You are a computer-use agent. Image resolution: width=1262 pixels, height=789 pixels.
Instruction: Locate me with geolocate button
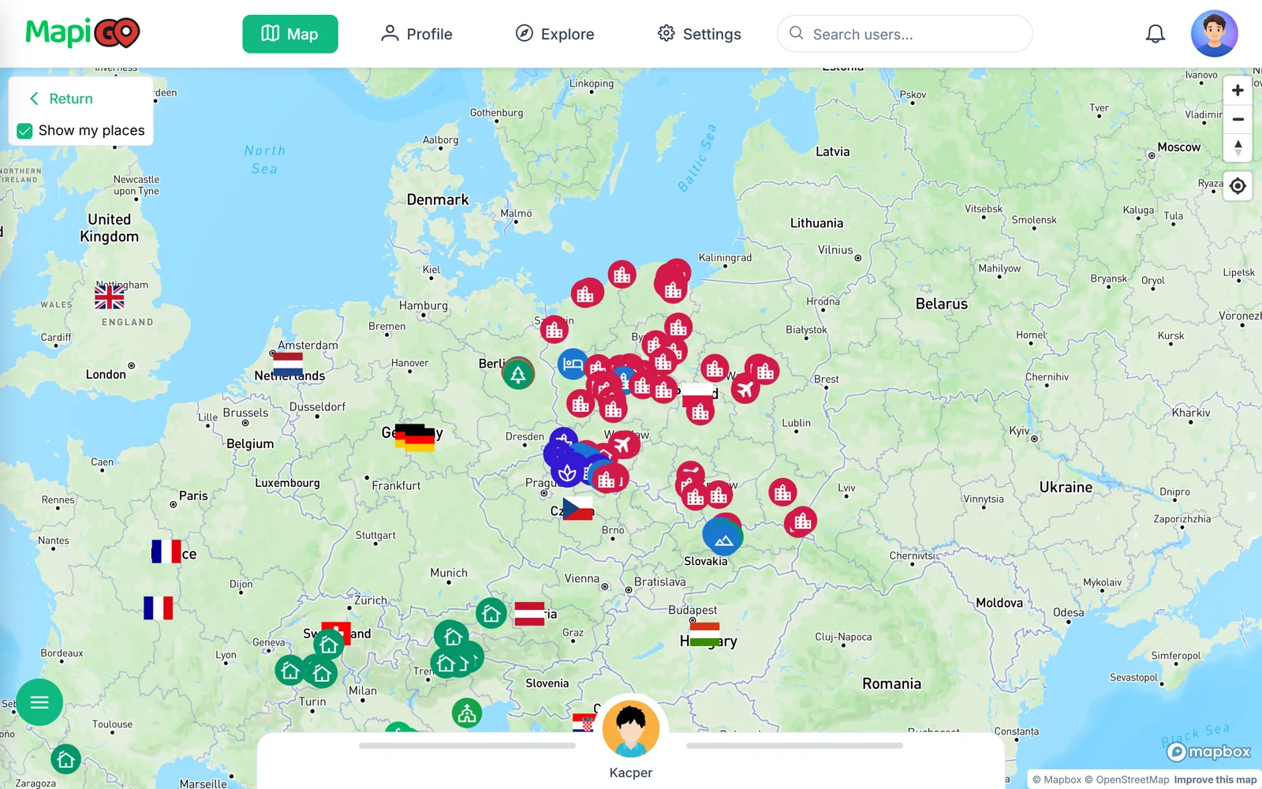[x=1238, y=186]
